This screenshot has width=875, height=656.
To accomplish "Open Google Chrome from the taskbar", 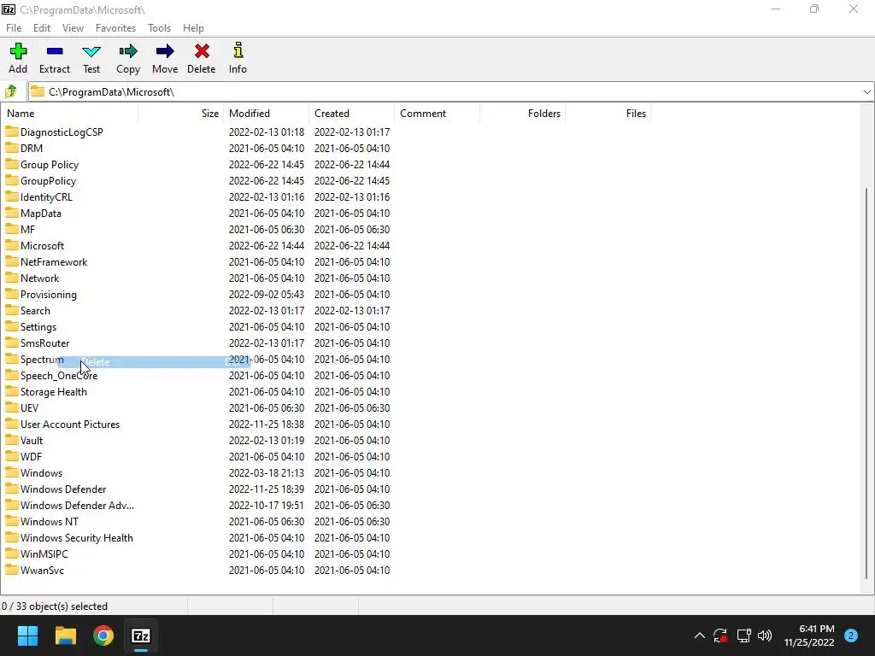I will point(103,635).
